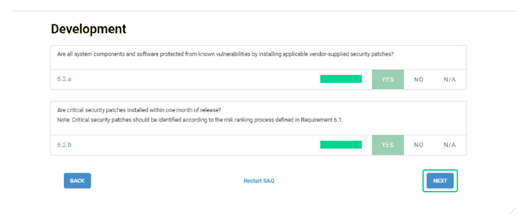The height and width of the screenshot is (215, 518).
Task: Select YES for question 6.2.a
Action: click(388, 79)
